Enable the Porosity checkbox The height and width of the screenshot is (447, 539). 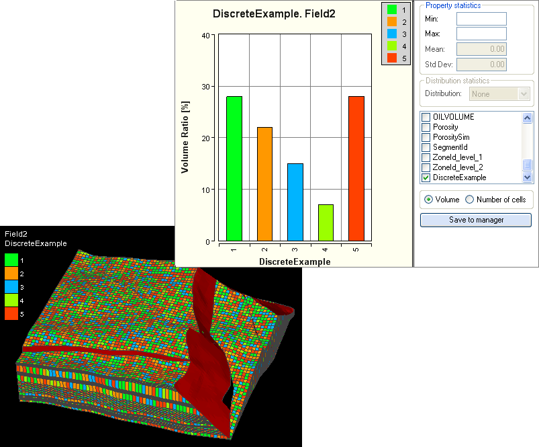(x=426, y=127)
